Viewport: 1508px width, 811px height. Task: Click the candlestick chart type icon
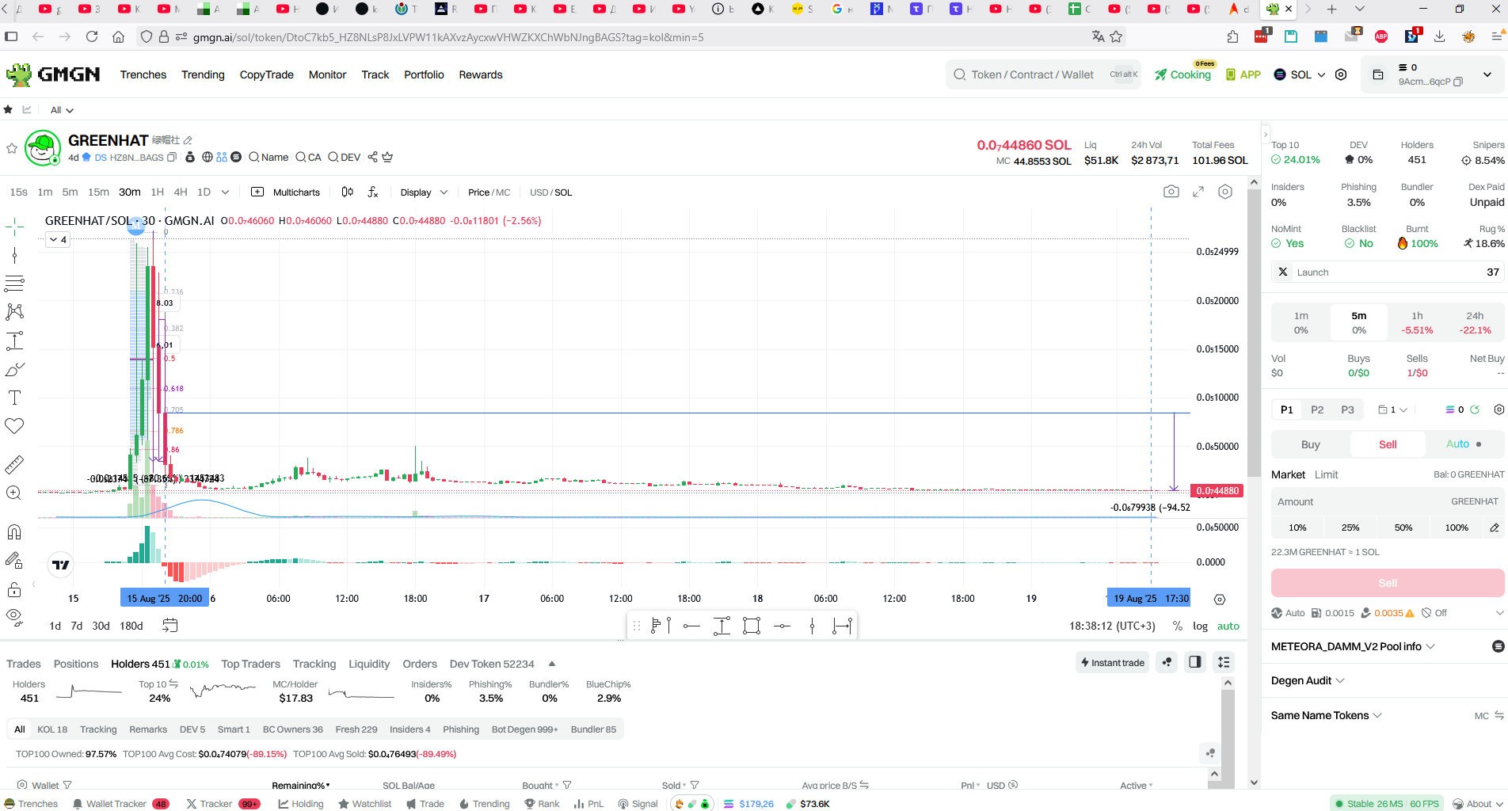[347, 192]
